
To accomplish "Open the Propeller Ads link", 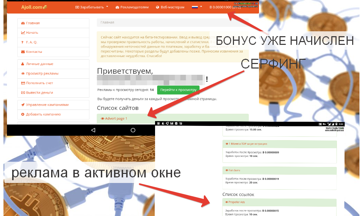I will [236, 202].
